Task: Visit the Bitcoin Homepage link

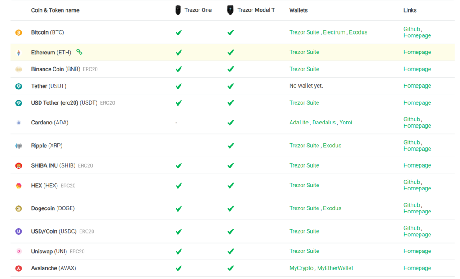Action: 417,35
